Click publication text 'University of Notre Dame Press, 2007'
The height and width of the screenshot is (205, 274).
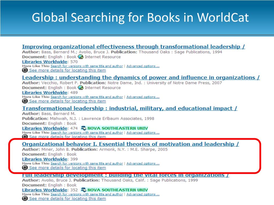tap(184, 83)
